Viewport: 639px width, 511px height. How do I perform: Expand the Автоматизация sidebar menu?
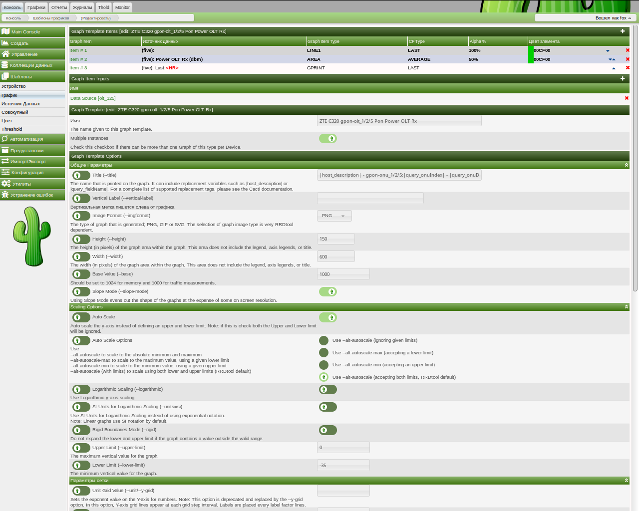[x=32, y=139]
